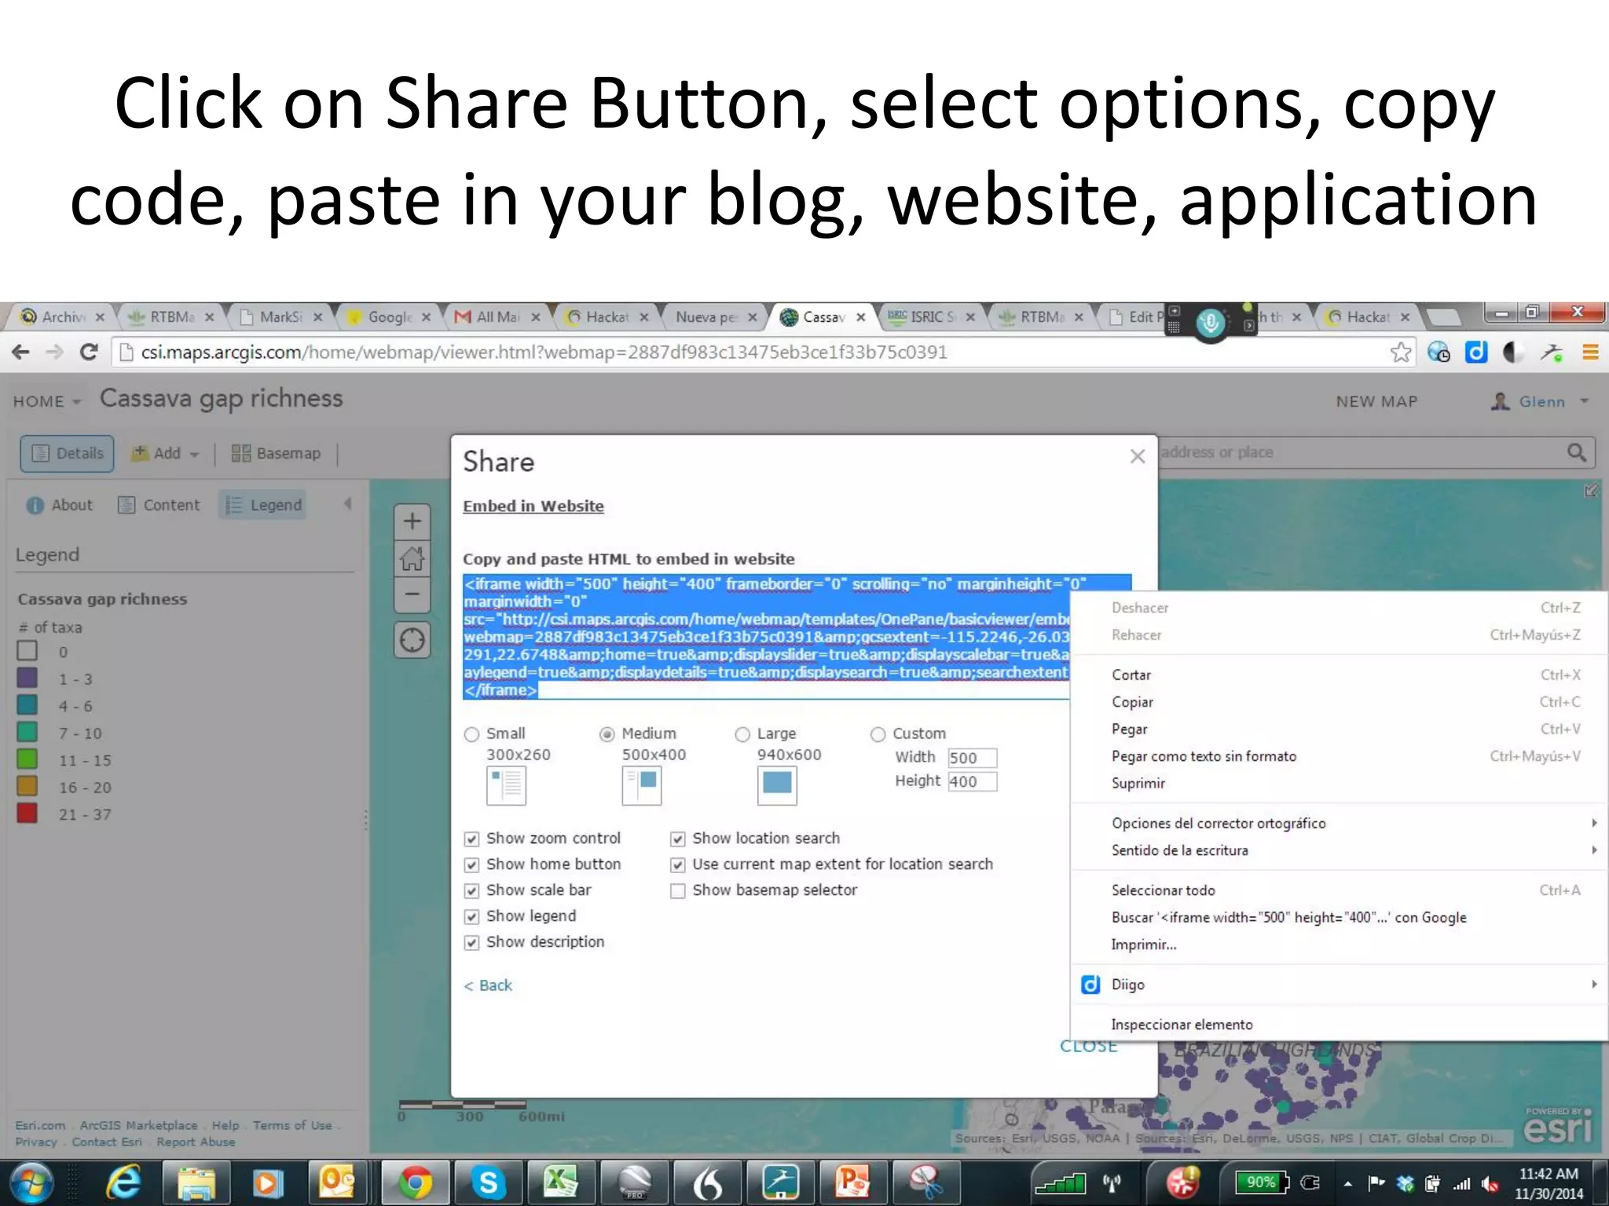Open the Basemap gallery
Viewport: 1609px width, 1206px height.
pyautogui.click(x=276, y=453)
